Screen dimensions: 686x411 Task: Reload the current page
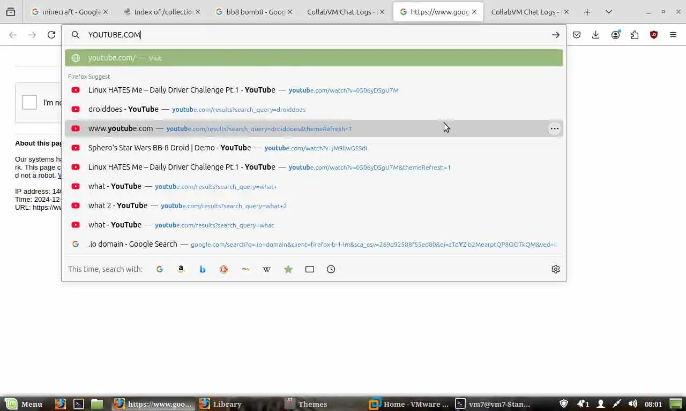pos(51,35)
